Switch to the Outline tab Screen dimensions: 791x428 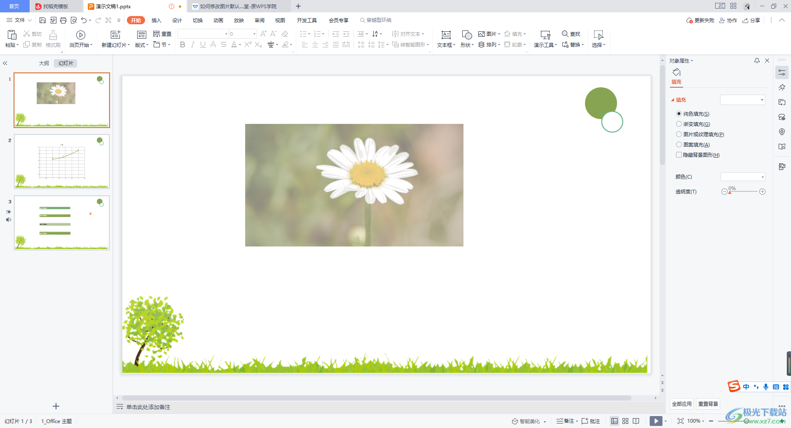click(x=44, y=63)
